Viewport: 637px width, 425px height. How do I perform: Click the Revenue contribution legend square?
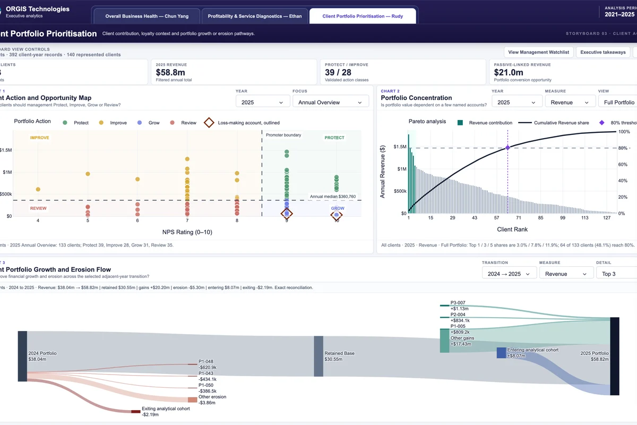(460, 123)
